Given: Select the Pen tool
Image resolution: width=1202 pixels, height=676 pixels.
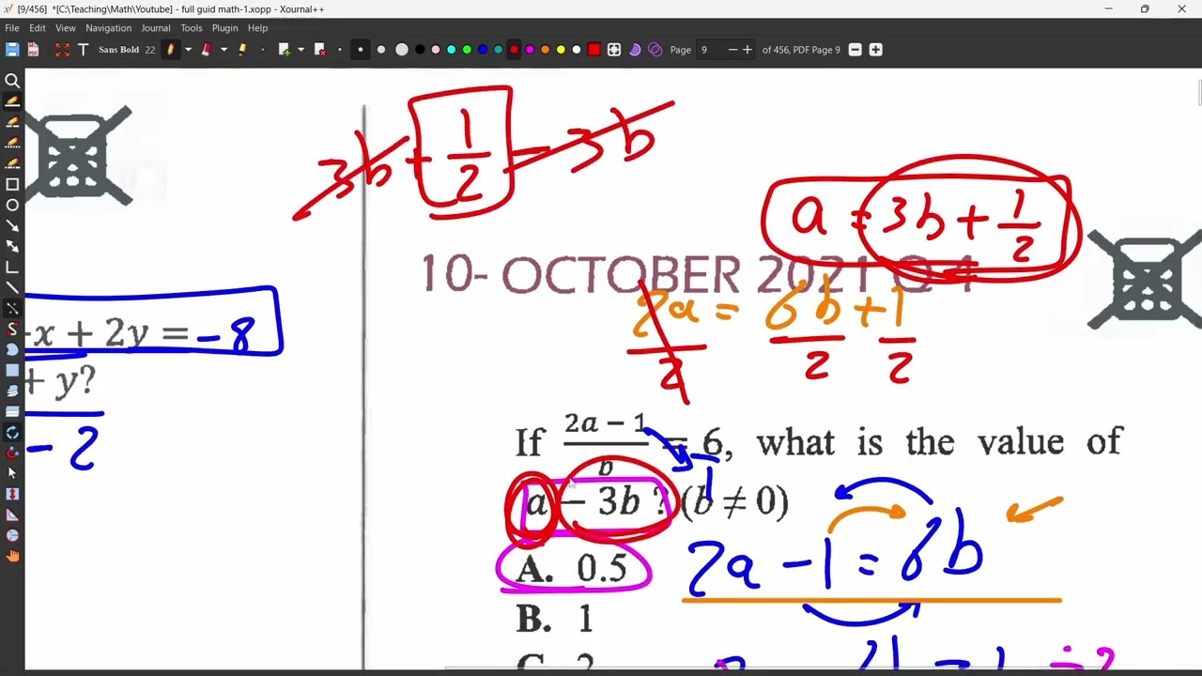Looking at the screenshot, I should 171,50.
